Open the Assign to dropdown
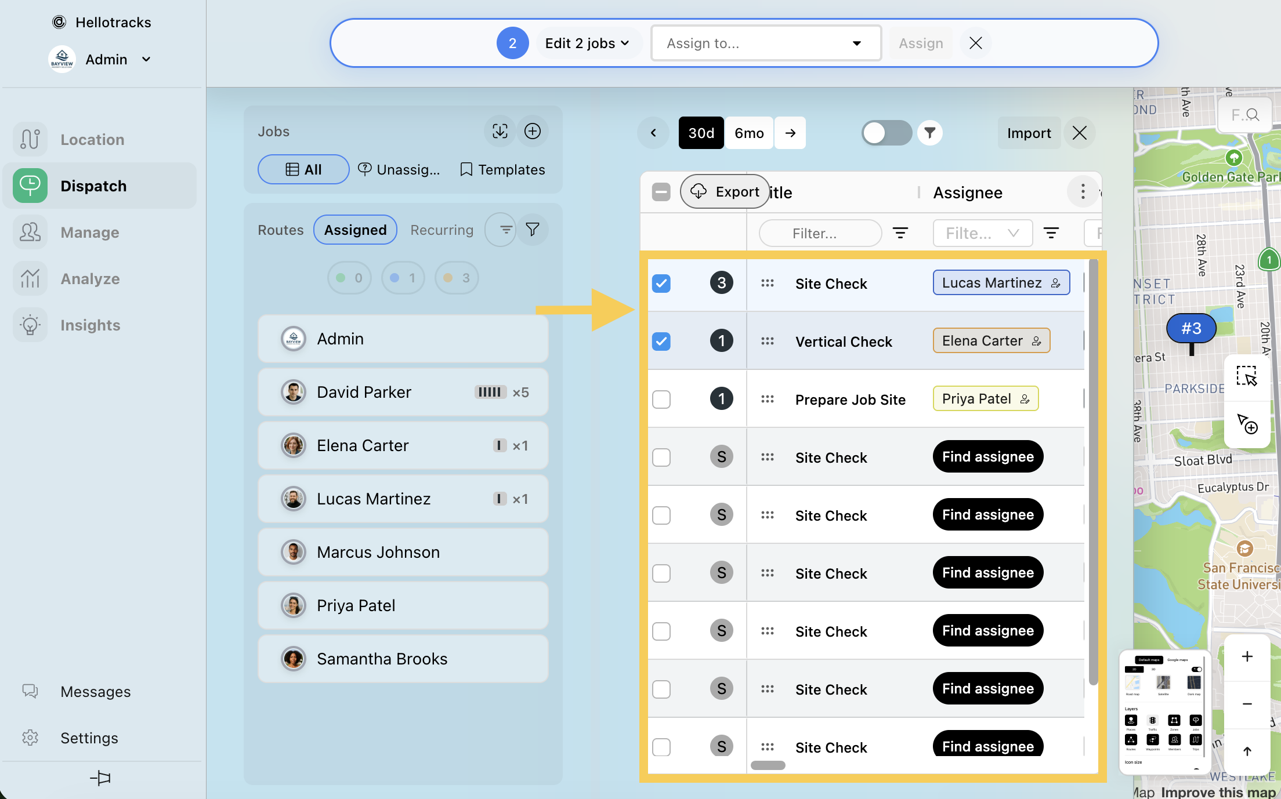 766,43
